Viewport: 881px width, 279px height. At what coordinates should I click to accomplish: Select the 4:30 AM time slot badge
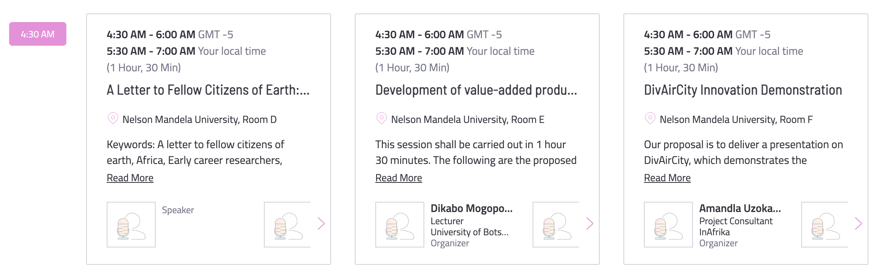coord(38,34)
